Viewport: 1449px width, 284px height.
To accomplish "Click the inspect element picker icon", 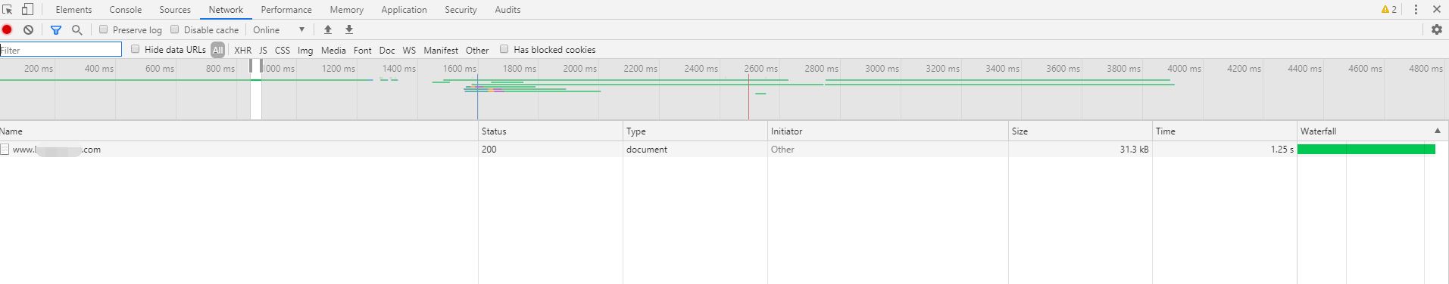I will pos(8,10).
